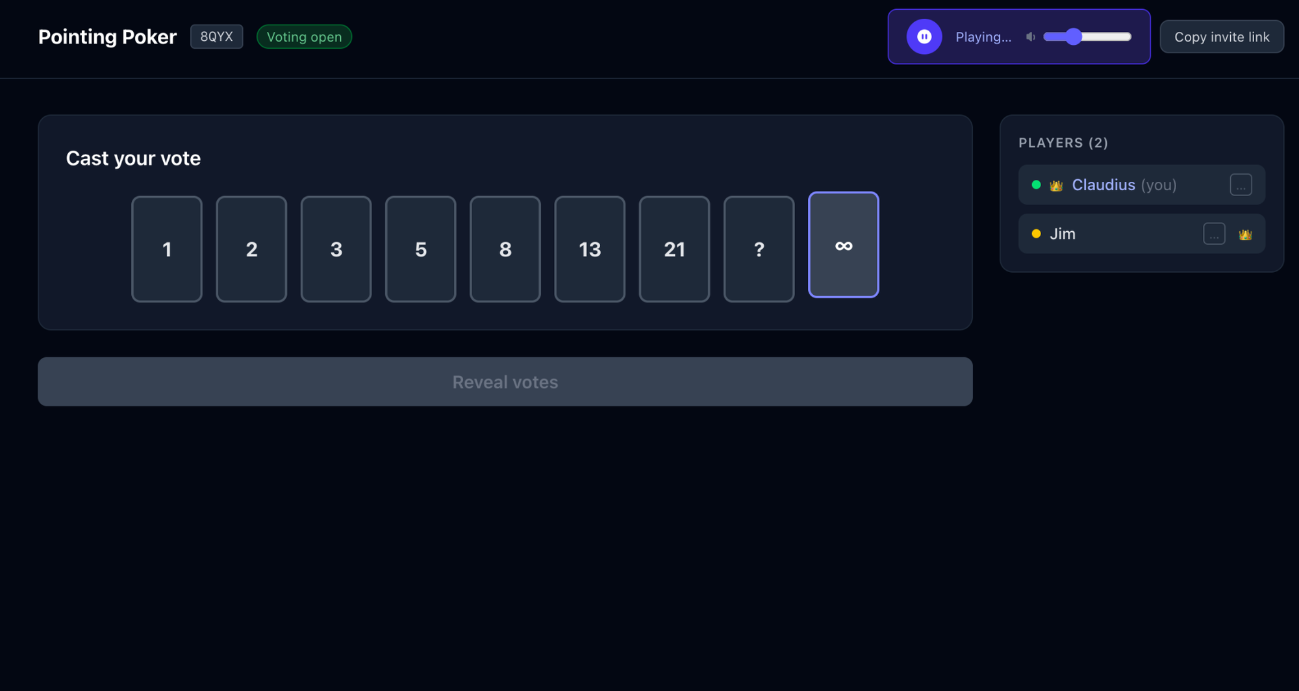1299x691 pixels.
Task: Pick the 5 point card
Action: 420,249
